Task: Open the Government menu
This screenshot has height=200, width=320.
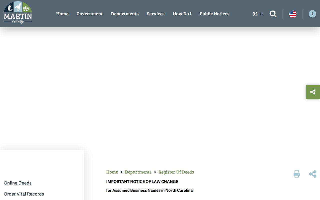Action: click(89, 14)
